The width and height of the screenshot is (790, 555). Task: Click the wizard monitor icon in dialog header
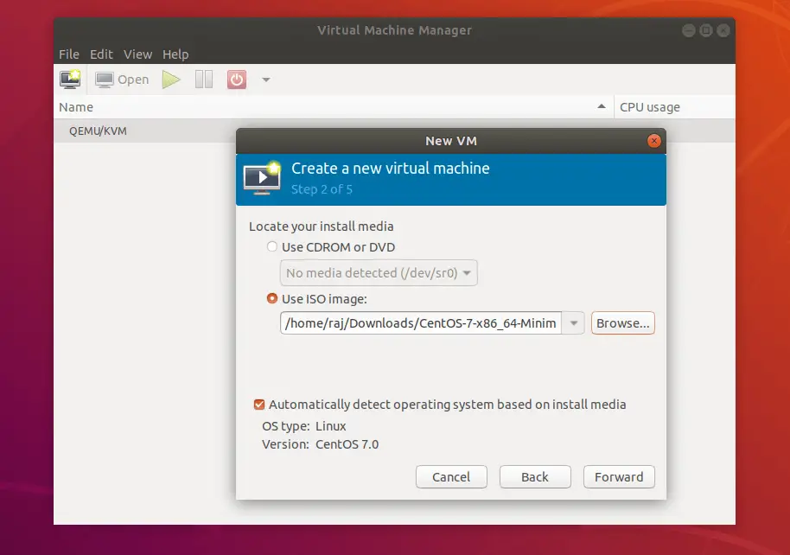pyautogui.click(x=262, y=178)
